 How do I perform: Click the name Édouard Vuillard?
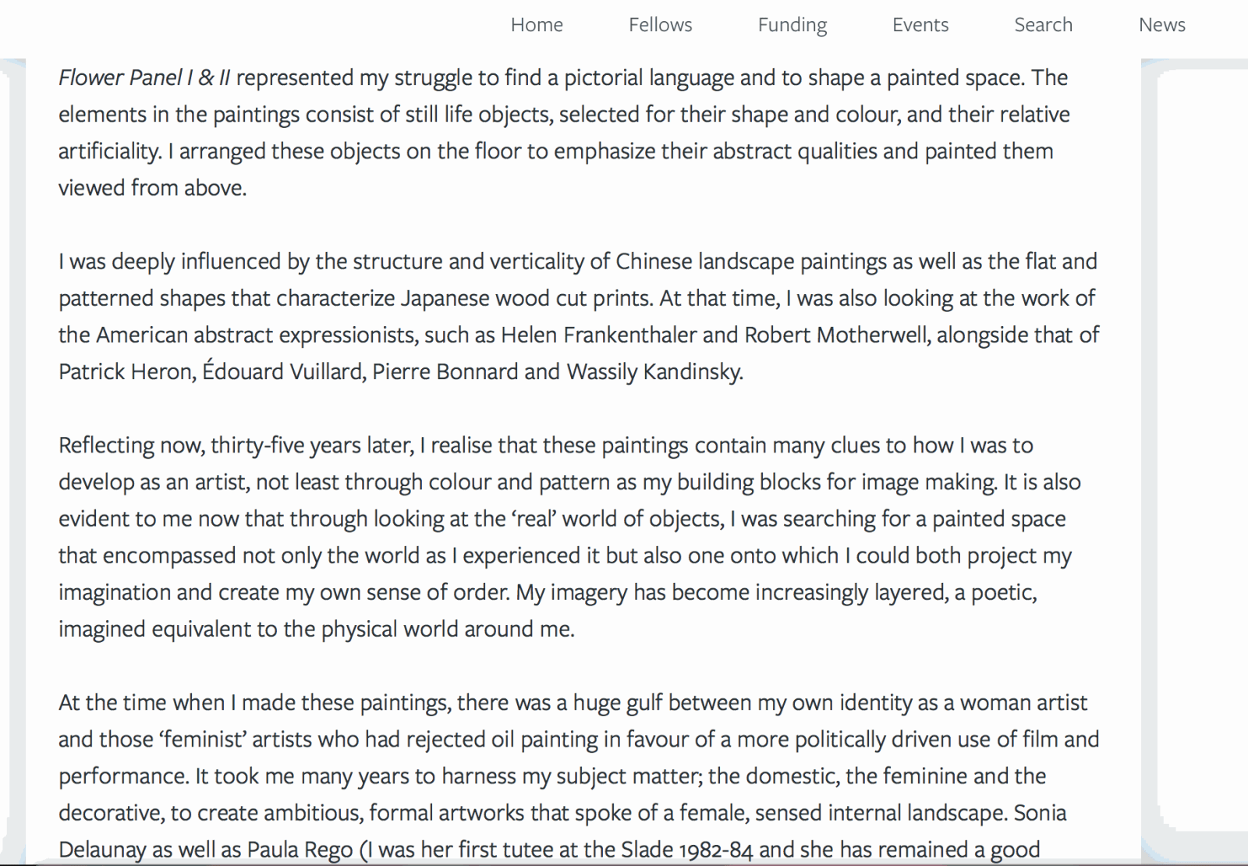click(282, 371)
